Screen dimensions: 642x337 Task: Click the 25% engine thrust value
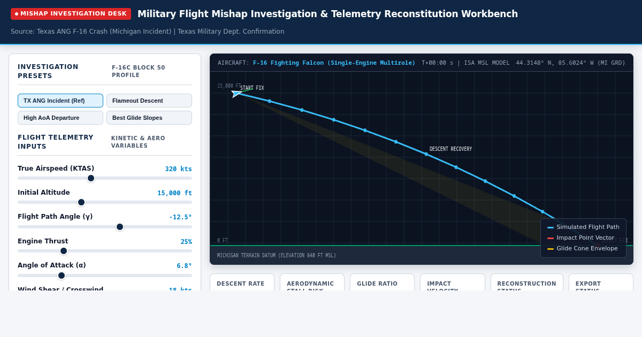pos(186,242)
